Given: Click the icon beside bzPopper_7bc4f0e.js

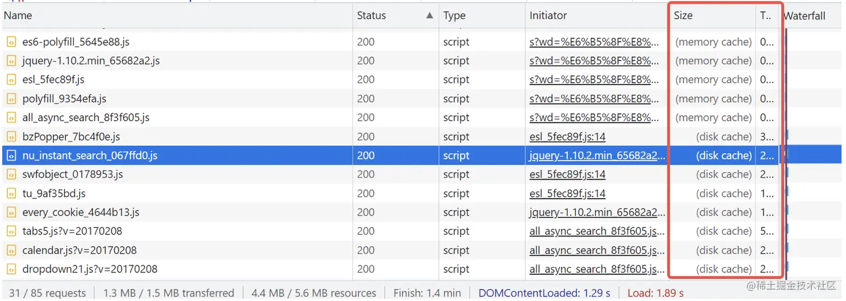Looking at the screenshot, I should (11, 137).
